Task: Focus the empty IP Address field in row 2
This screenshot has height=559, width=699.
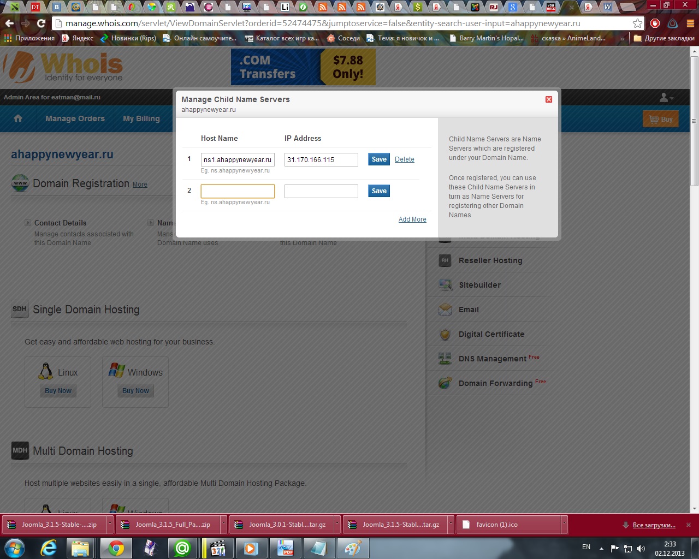Action: 321,191
